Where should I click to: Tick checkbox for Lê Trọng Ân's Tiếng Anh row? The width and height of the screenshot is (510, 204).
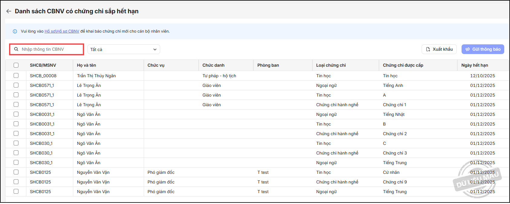(16, 85)
